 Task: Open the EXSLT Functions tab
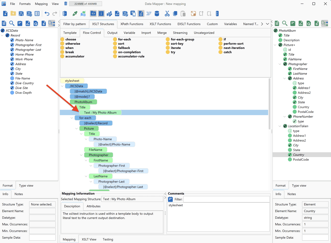pos(189,24)
